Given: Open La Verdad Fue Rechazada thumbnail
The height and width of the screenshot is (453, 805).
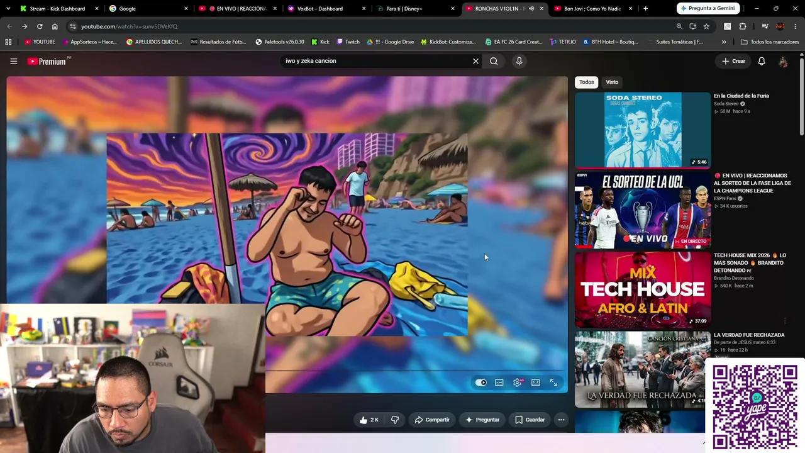Looking at the screenshot, I should [642, 369].
